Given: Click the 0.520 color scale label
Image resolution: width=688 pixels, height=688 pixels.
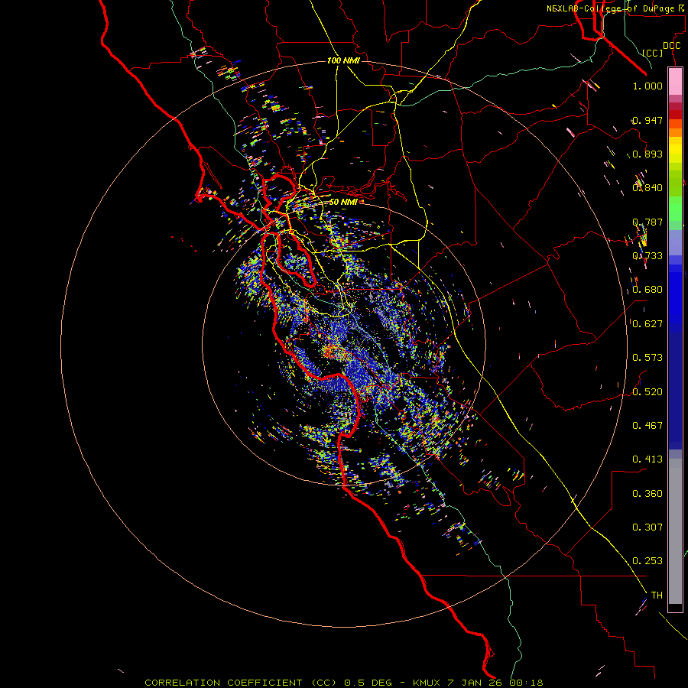Looking at the screenshot, I should pyautogui.click(x=647, y=392).
